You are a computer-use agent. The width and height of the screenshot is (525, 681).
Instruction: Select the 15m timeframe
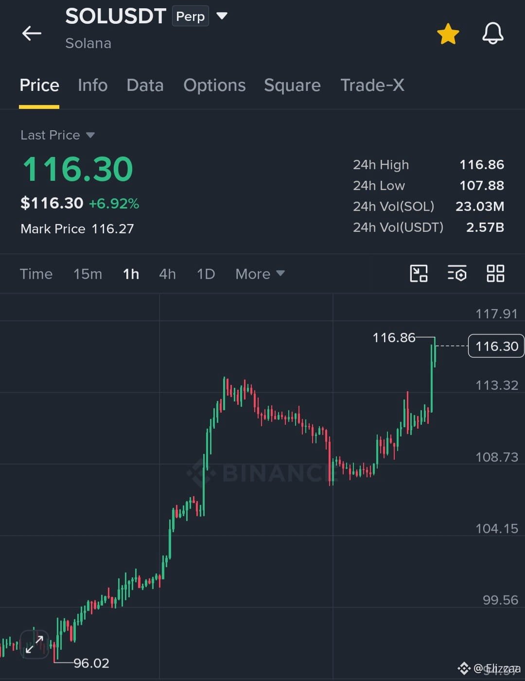pos(87,274)
